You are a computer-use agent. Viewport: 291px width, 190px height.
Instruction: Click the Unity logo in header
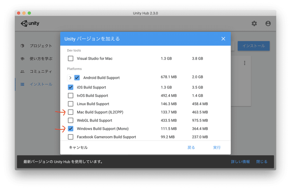click(x=30, y=23)
